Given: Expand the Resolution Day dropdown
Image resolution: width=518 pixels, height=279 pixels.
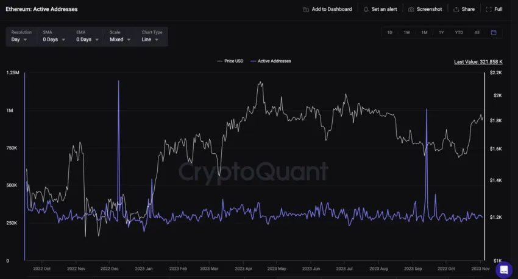Looking at the screenshot, I should [19, 36].
